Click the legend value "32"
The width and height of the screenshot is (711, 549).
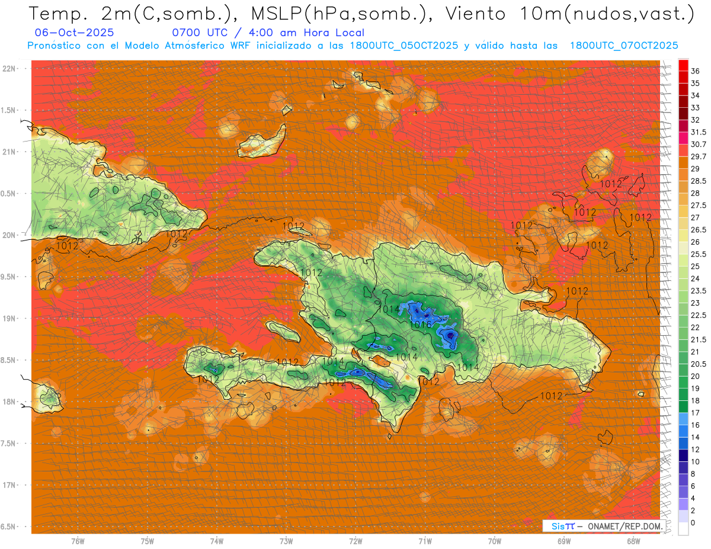[x=696, y=120]
